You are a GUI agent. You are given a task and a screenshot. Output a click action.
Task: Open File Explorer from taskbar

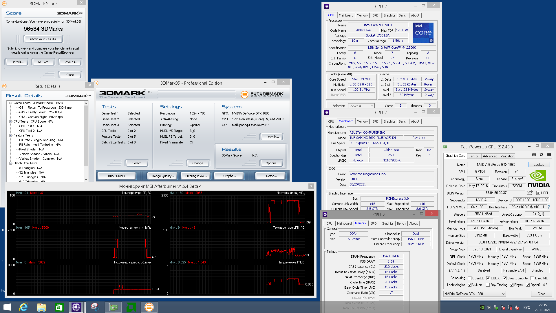41,307
